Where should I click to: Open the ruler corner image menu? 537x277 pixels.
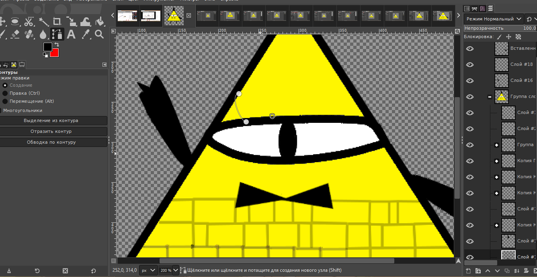tap(113, 31)
